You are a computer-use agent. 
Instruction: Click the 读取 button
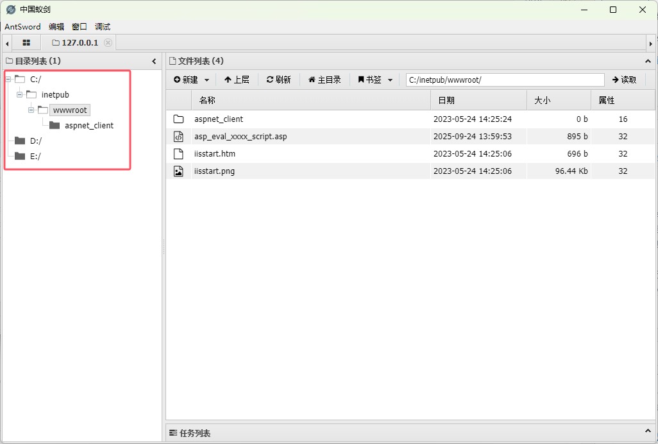(x=624, y=80)
